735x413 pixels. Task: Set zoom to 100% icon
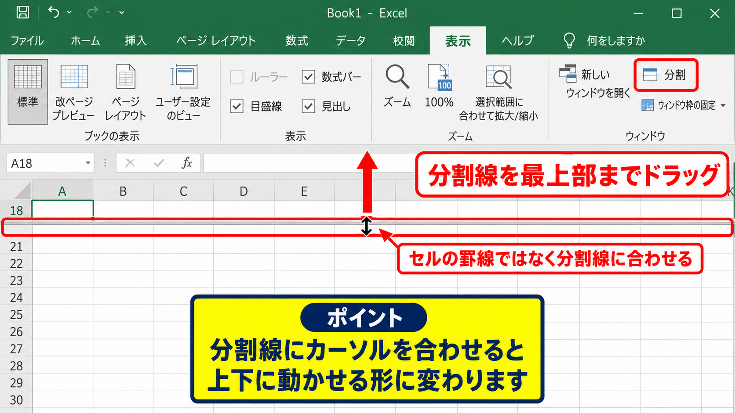point(439,86)
